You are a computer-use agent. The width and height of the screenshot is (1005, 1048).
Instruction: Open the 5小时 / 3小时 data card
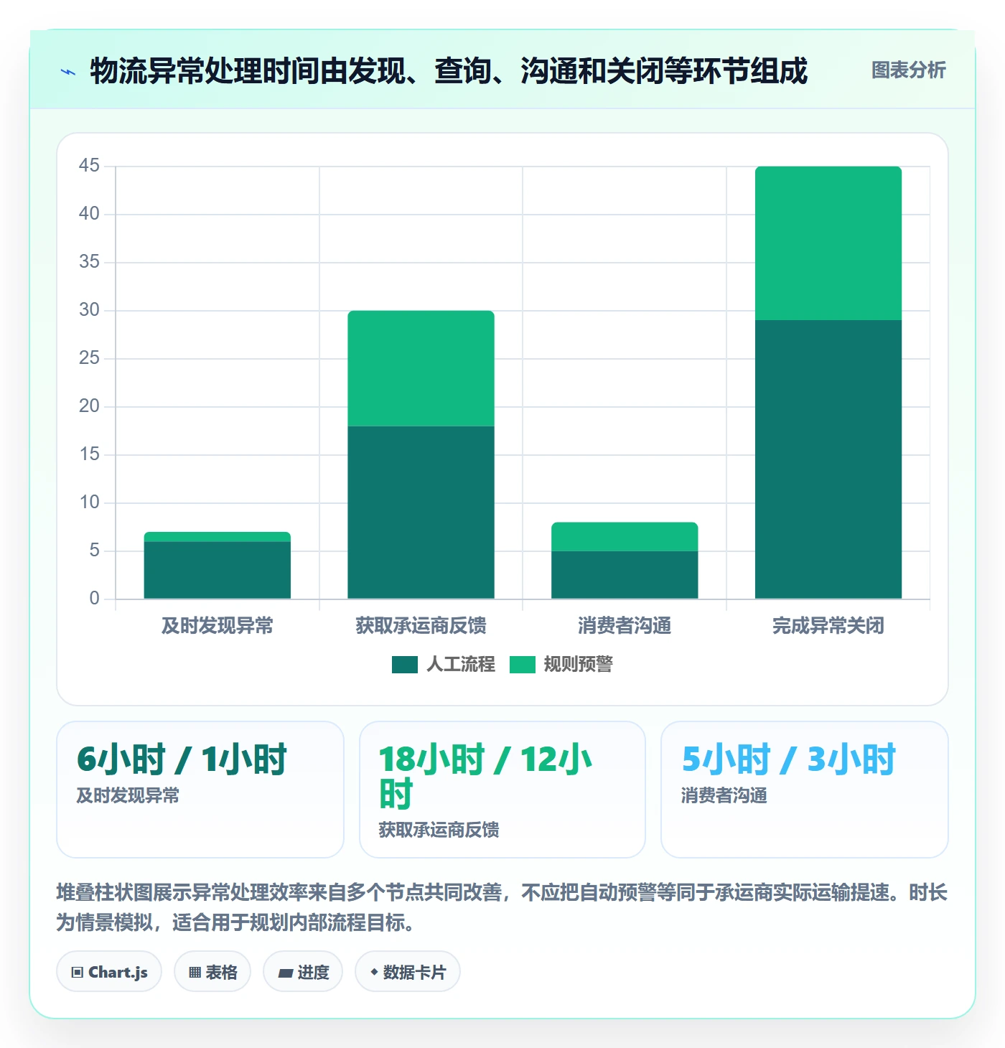[x=805, y=790]
